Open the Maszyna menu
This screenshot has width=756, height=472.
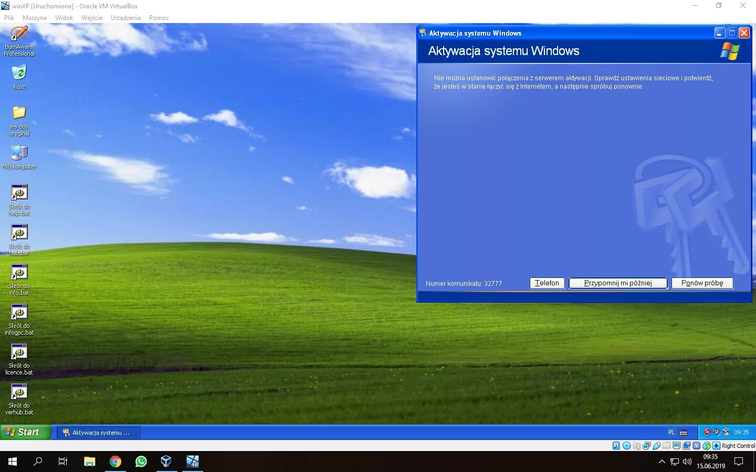(x=35, y=18)
